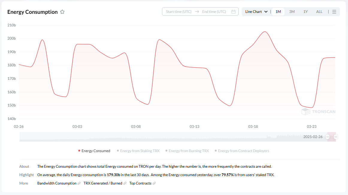The height and width of the screenshot is (195, 348).
Task: Favorite the Energy Consumption chart with star icon
Action: click(62, 12)
